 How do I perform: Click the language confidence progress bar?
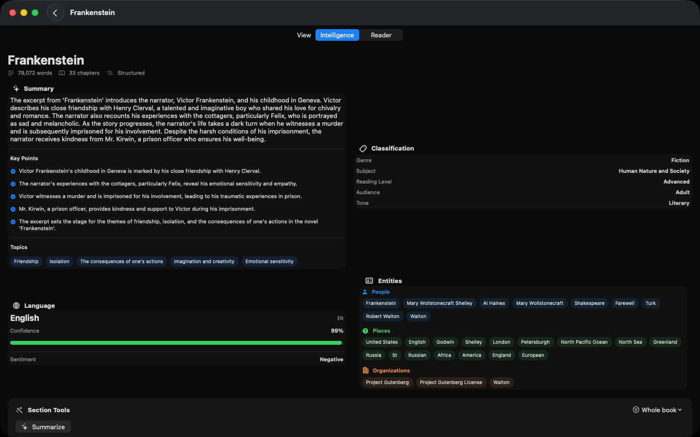point(176,343)
